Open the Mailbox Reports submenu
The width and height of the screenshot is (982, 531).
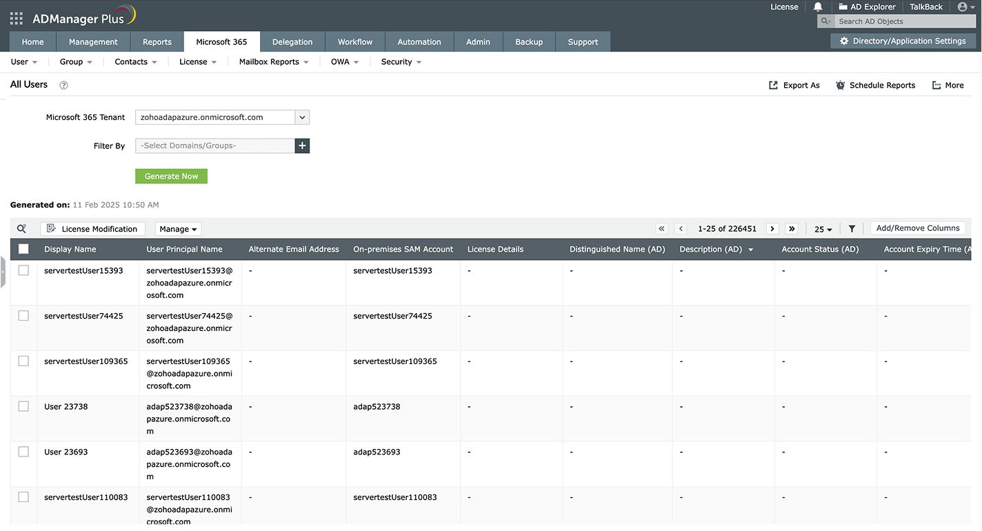(274, 62)
